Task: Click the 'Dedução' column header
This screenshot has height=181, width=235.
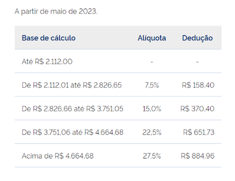Action: (x=197, y=38)
